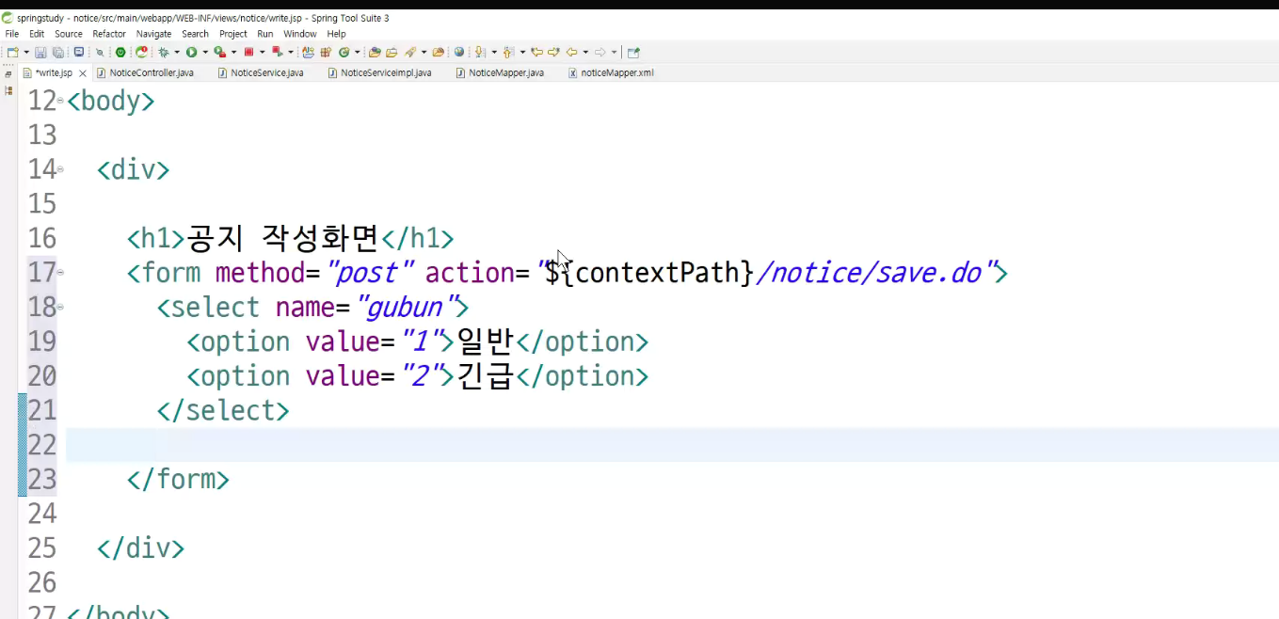This screenshot has width=1279, height=619.
Task: Collapse the body tag fold on line 12
Action: coord(60,100)
